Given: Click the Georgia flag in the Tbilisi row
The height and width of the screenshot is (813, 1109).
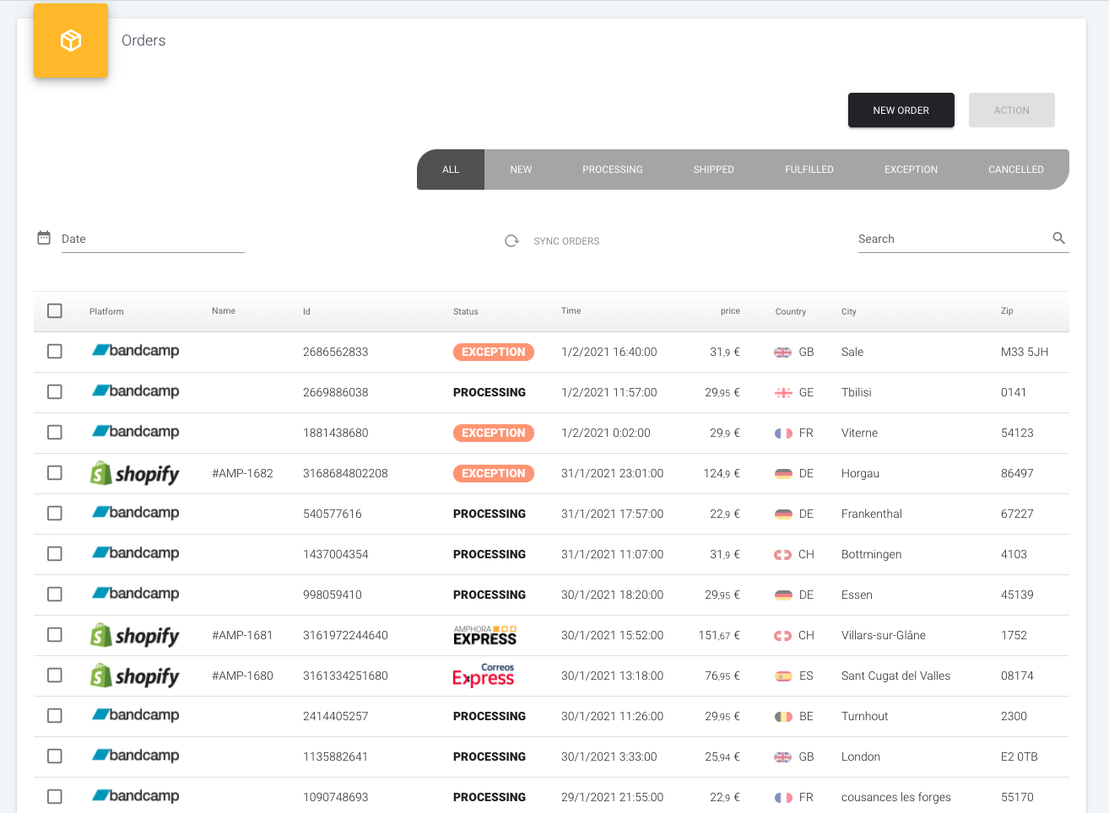Looking at the screenshot, I should [783, 393].
